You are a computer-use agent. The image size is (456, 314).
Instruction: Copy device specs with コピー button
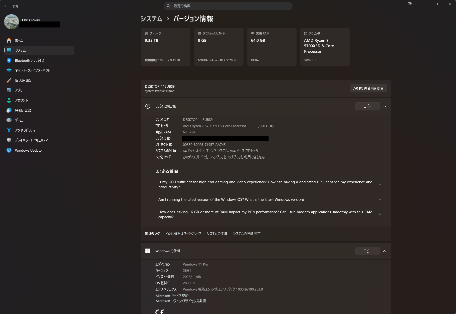click(x=367, y=106)
